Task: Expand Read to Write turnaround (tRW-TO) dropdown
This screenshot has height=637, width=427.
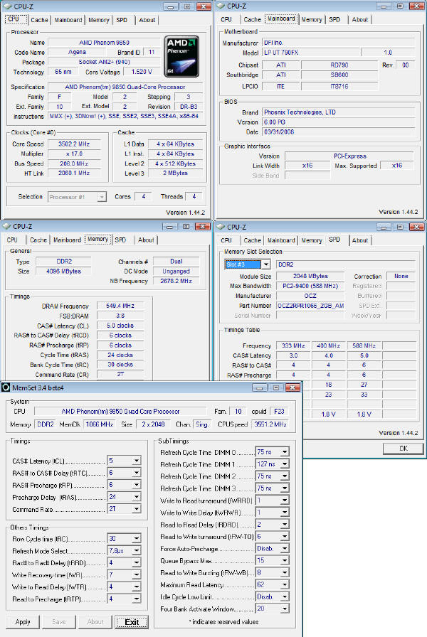Action: [x=285, y=537]
